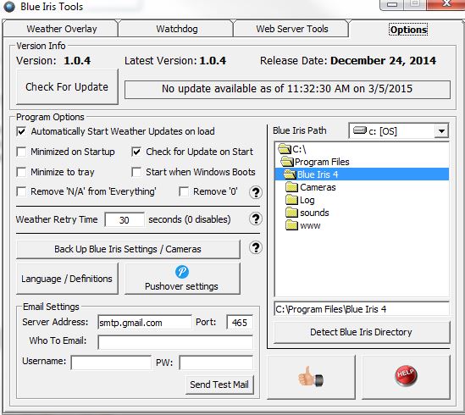Click Detect Blue Iris Directory button
The height and width of the screenshot is (415, 465).
(361, 332)
